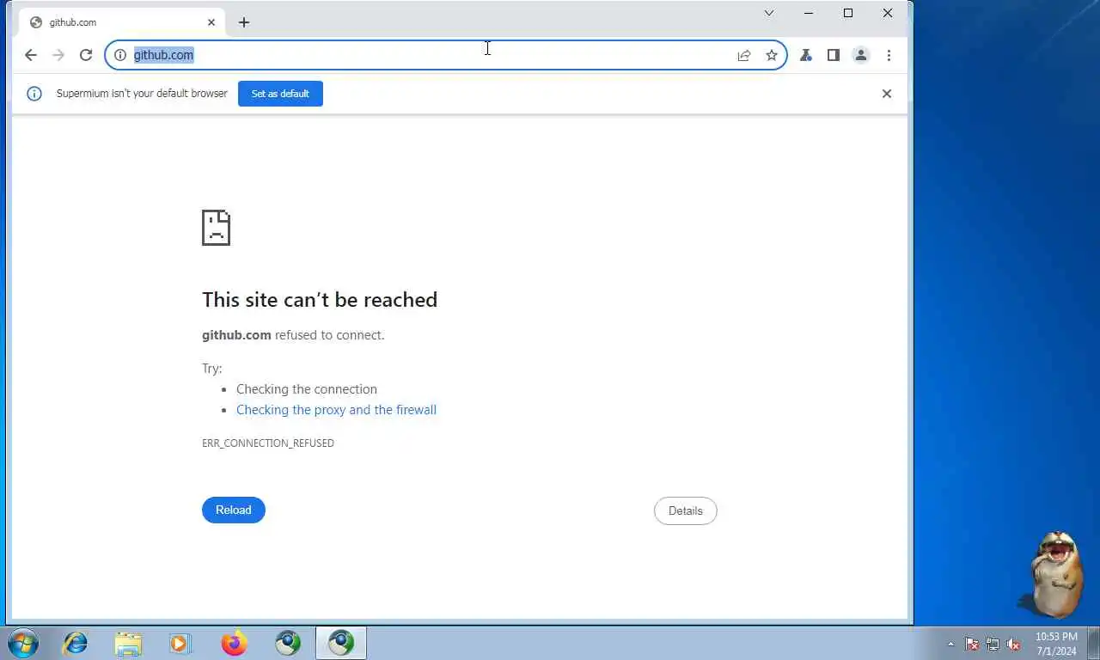Click the sad page error icon

point(217,228)
